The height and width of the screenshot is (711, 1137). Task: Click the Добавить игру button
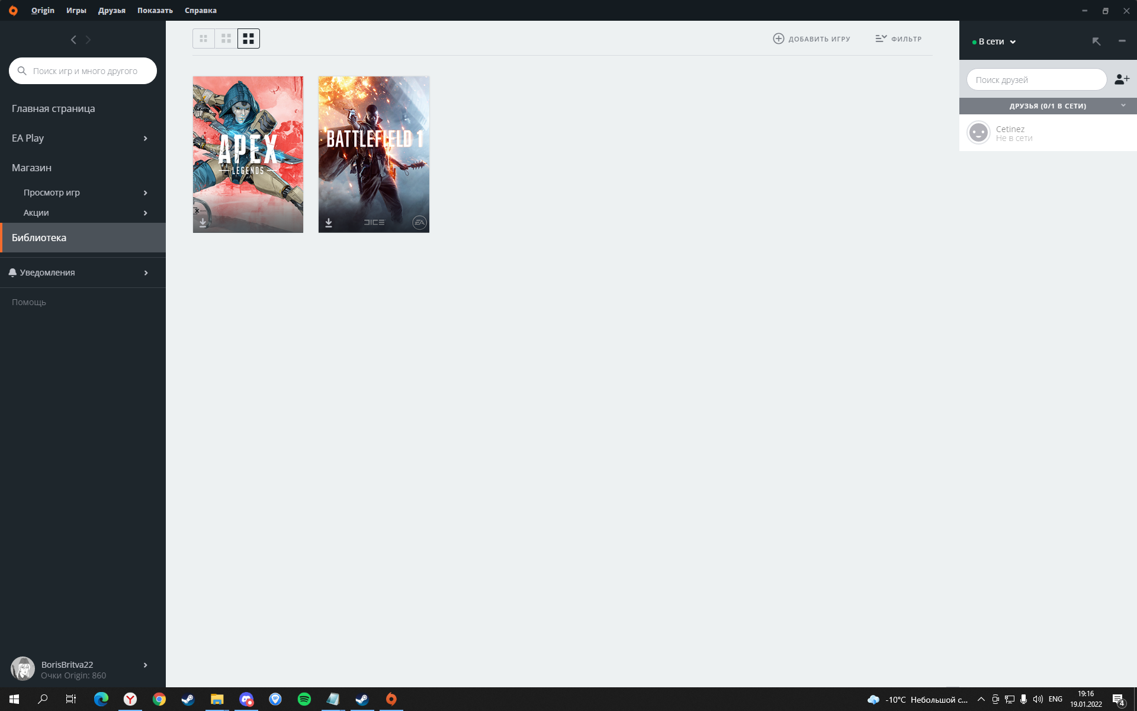pos(811,38)
